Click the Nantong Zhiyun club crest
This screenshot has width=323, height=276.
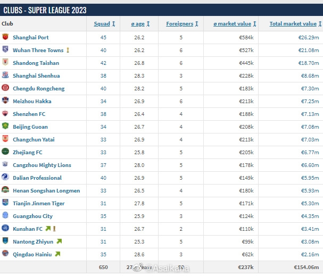point(5,241)
